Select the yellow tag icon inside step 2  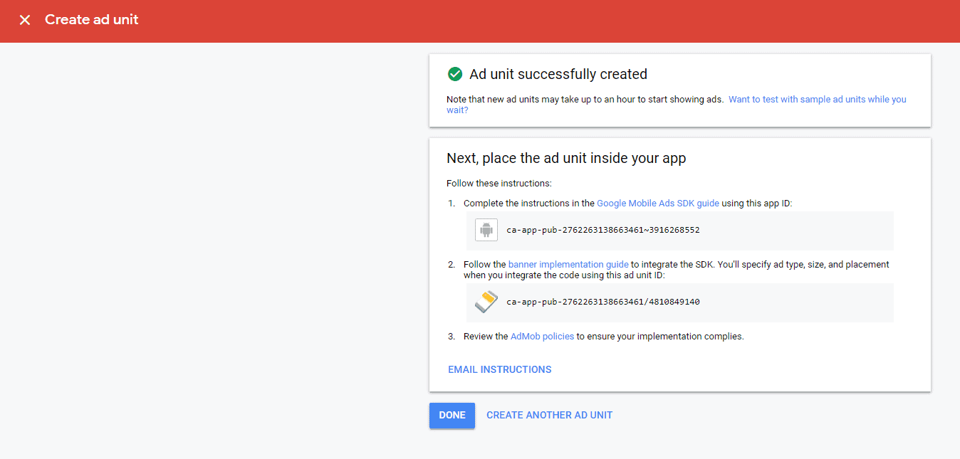(x=486, y=301)
